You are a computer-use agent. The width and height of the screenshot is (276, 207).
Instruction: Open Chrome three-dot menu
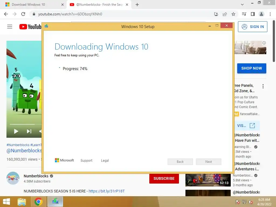click(x=270, y=14)
